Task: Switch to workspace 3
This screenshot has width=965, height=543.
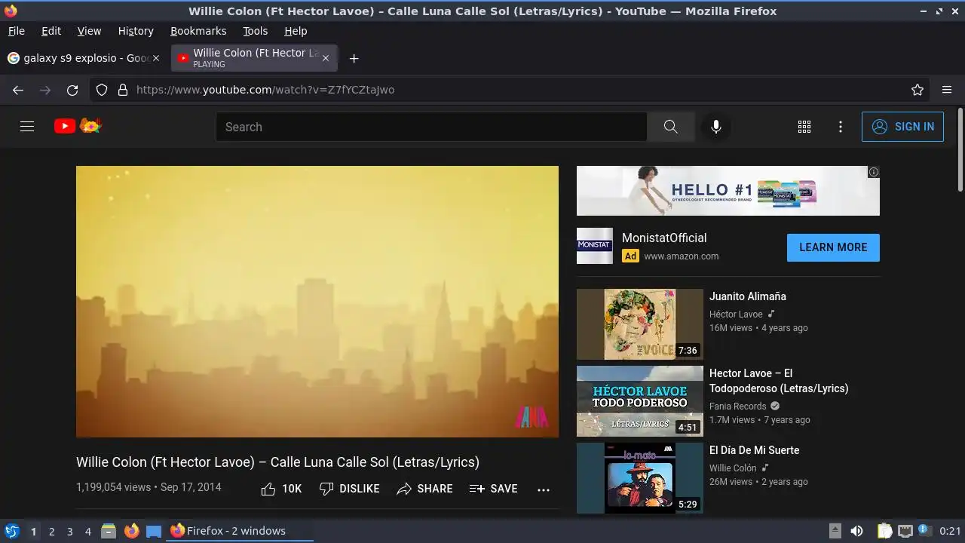Action: pyautogui.click(x=69, y=531)
